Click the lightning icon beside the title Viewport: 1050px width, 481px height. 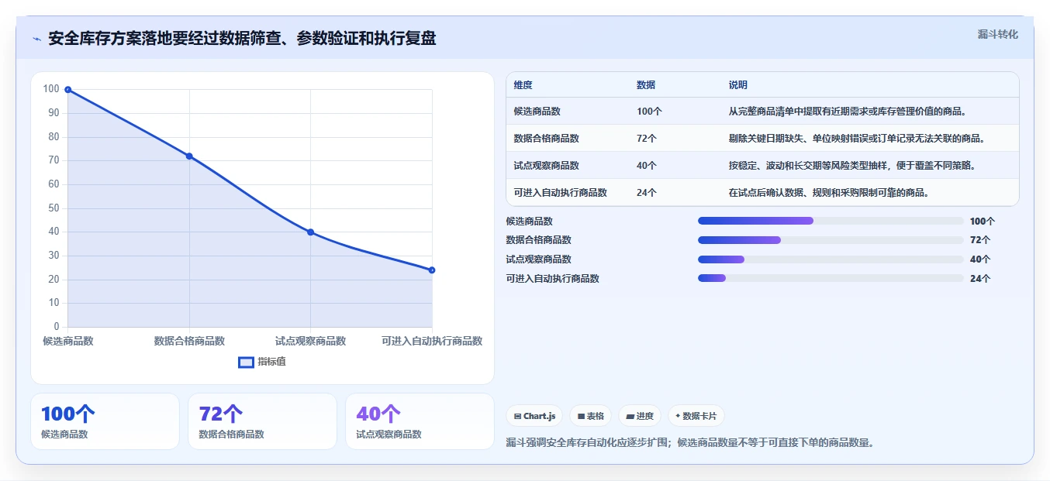[x=36, y=39]
